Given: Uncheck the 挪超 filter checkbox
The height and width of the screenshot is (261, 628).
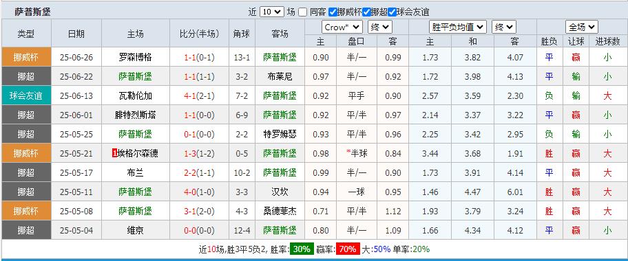Looking at the screenshot, I should click(366, 12).
